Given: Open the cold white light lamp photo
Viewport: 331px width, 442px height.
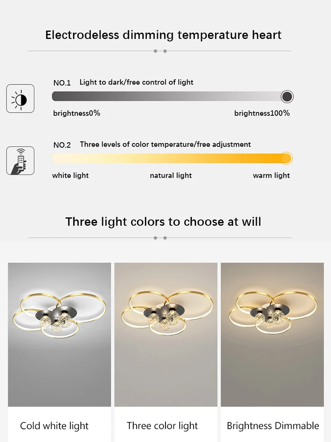Looking at the screenshot, I should click(60, 335).
